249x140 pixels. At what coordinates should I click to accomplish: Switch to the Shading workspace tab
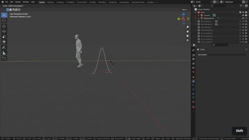pyautogui.click(x=93, y=2)
